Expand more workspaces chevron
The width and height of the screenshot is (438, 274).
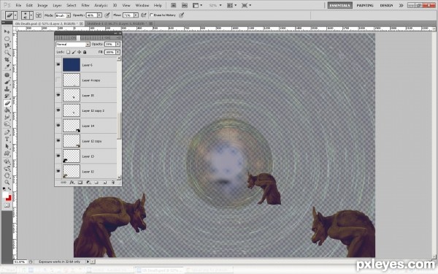401,5
